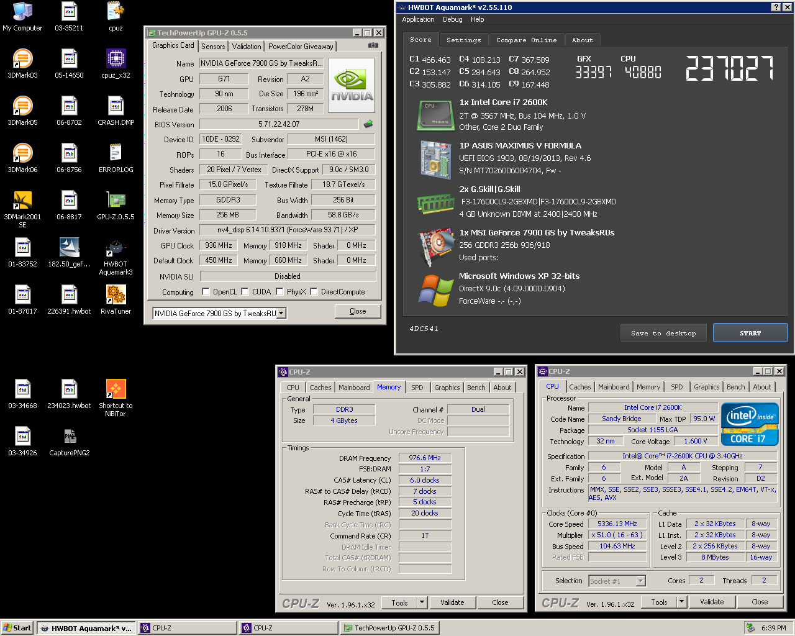Open the Debug menu in Aquamark
The image size is (795, 636).
452,19
